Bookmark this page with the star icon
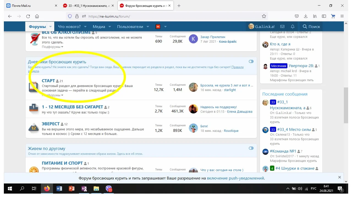 tap(264, 16)
